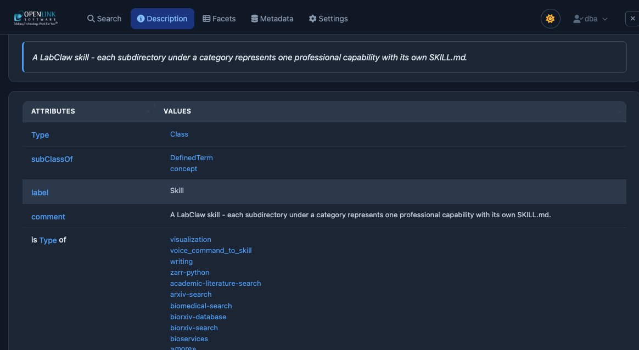Open the Metadata tab

[x=272, y=19]
